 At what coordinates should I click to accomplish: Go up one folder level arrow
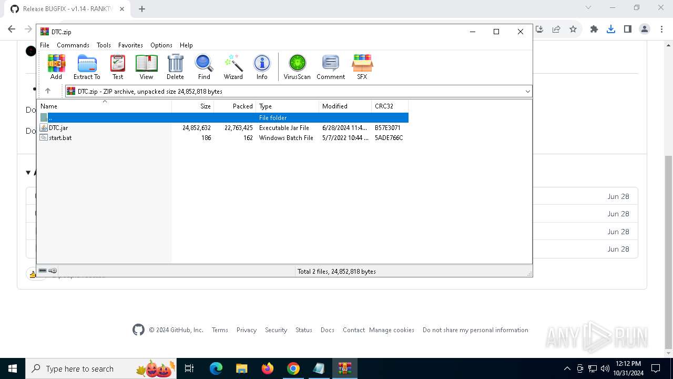click(47, 91)
